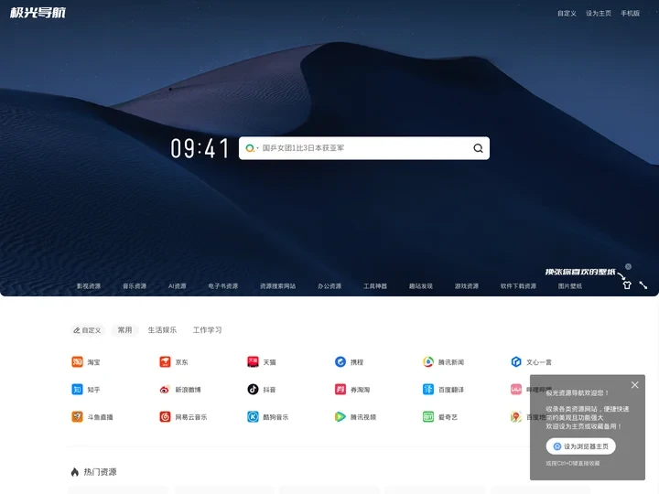Screen dimensions: 659x494
Task: Open the iQiyi (爱奇艺) icon
Action: click(428, 417)
